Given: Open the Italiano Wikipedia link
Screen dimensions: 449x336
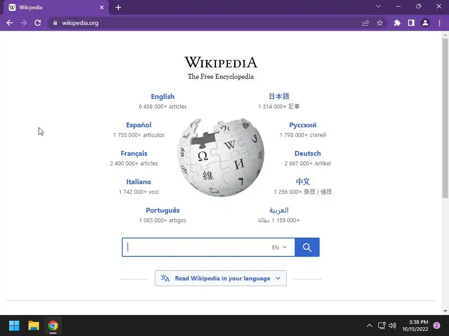Looking at the screenshot, I should click(139, 182).
